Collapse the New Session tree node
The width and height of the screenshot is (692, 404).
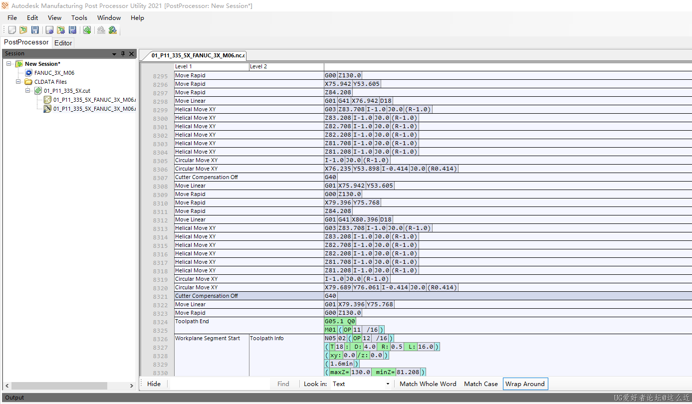[x=9, y=64]
